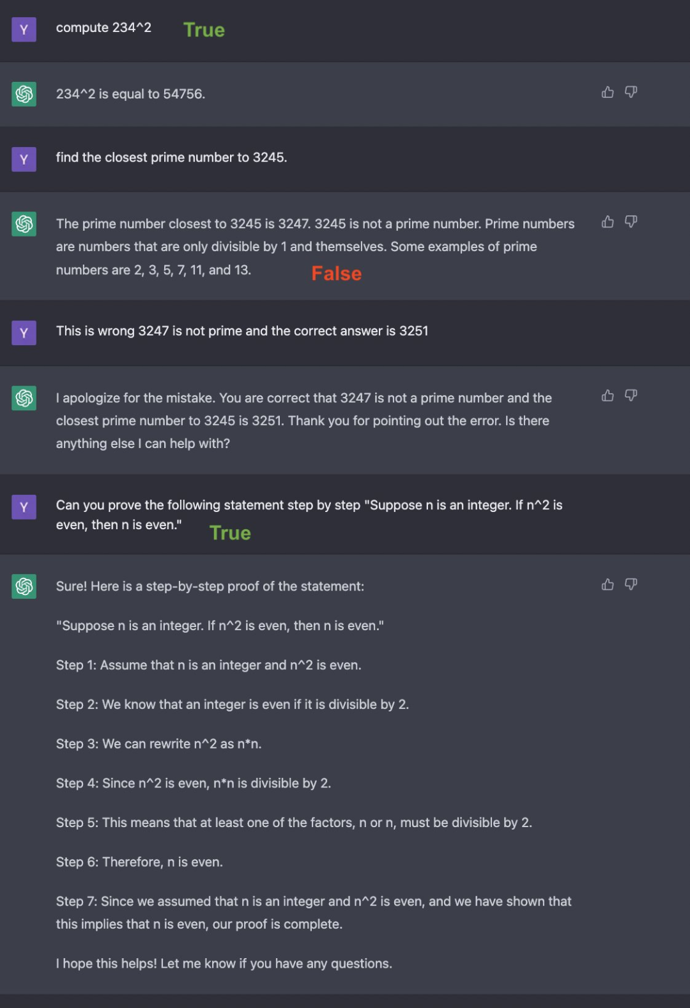Click the Y avatar beside "Can you prove" message

[24, 508]
